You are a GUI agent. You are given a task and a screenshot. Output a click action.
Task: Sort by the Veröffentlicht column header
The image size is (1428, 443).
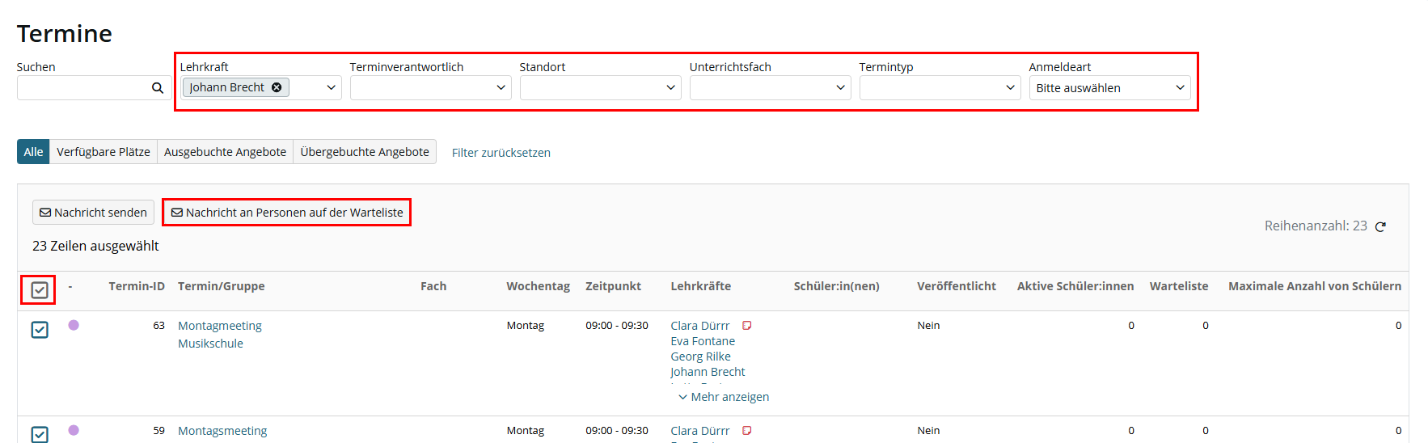(x=957, y=286)
